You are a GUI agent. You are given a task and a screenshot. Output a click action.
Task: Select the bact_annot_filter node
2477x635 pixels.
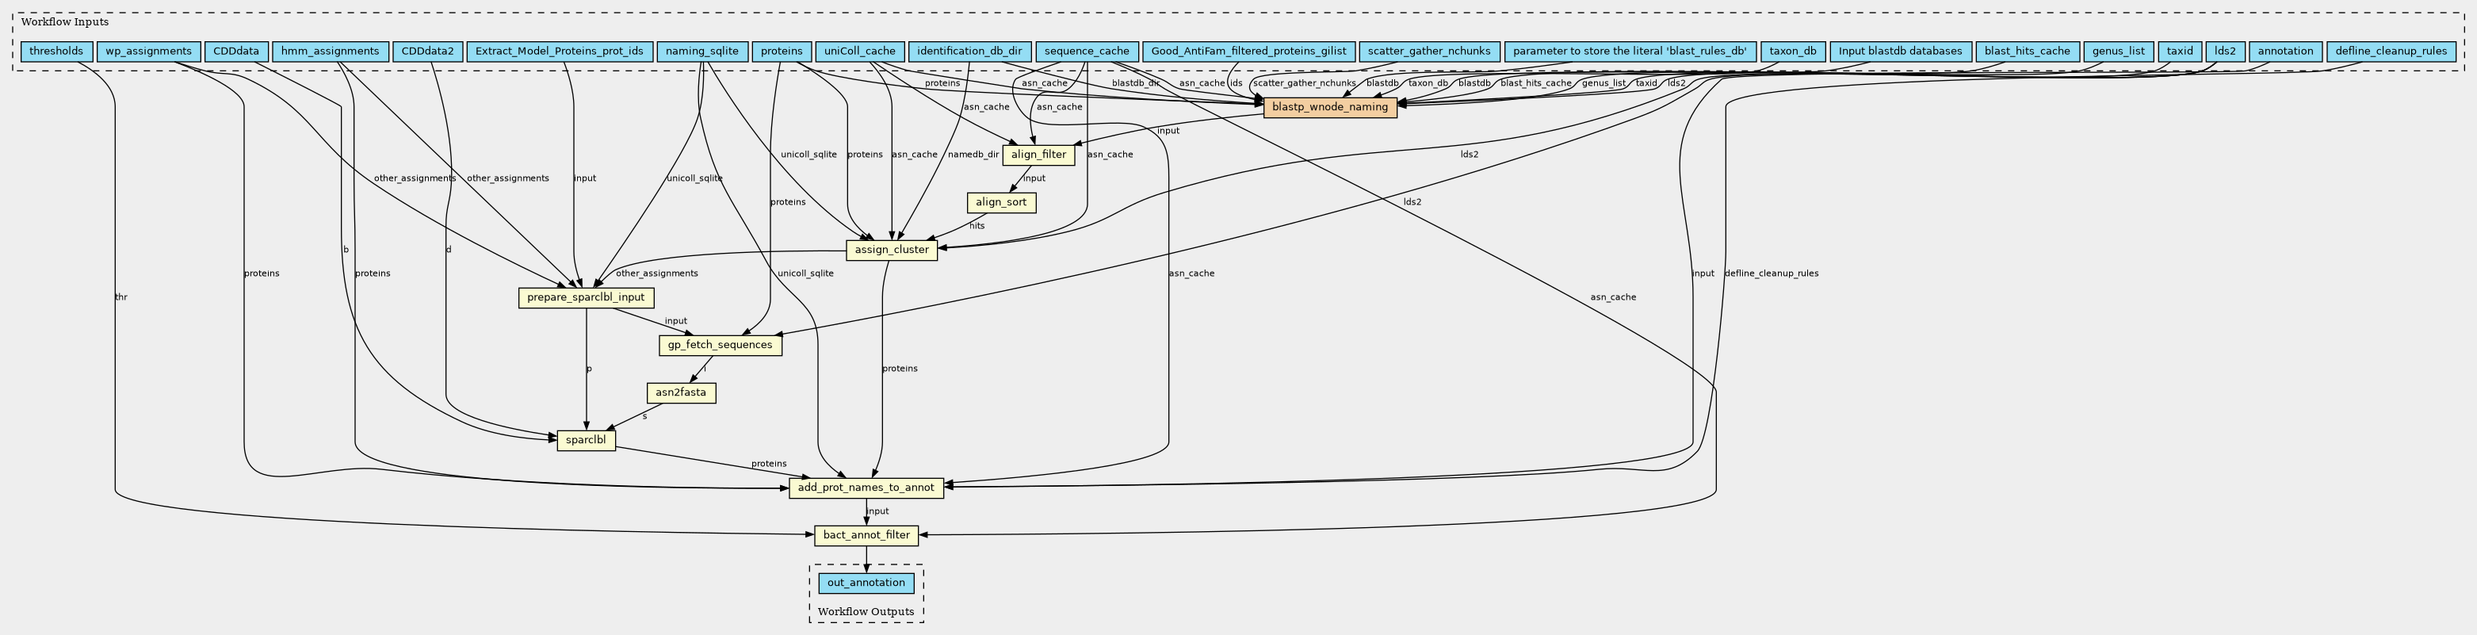866,535
